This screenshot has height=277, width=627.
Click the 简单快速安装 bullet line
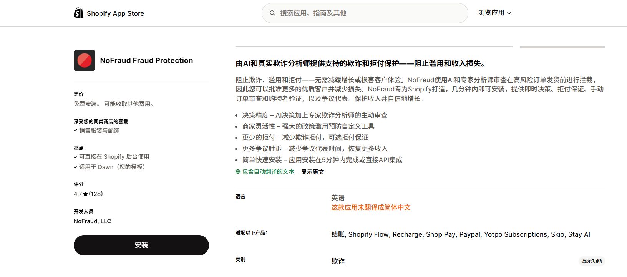pyautogui.click(x=322, y=160)
